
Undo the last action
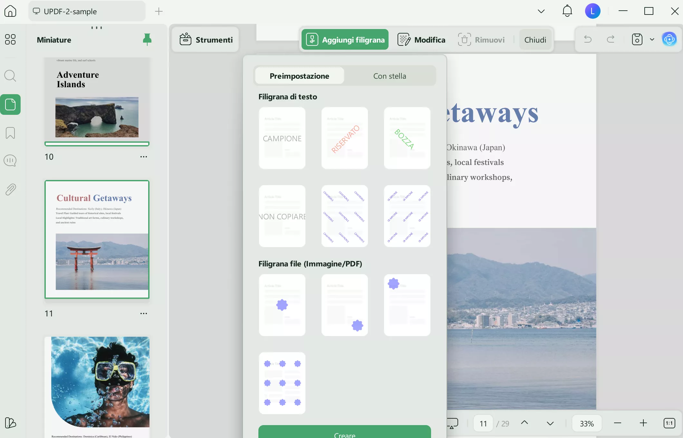[588, 40]
